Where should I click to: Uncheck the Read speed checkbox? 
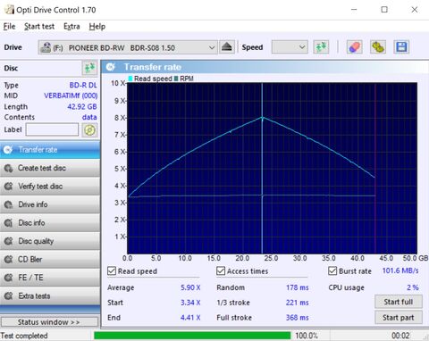(x=112, y=271)
